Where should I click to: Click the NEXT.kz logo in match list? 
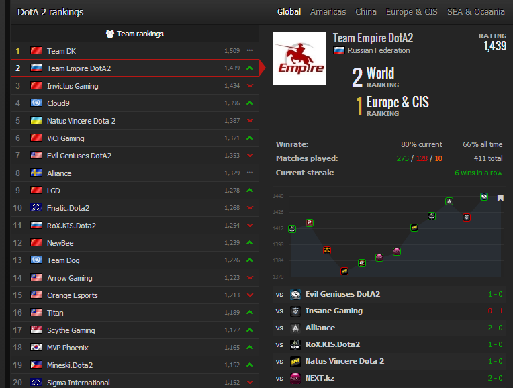point(295,378)
